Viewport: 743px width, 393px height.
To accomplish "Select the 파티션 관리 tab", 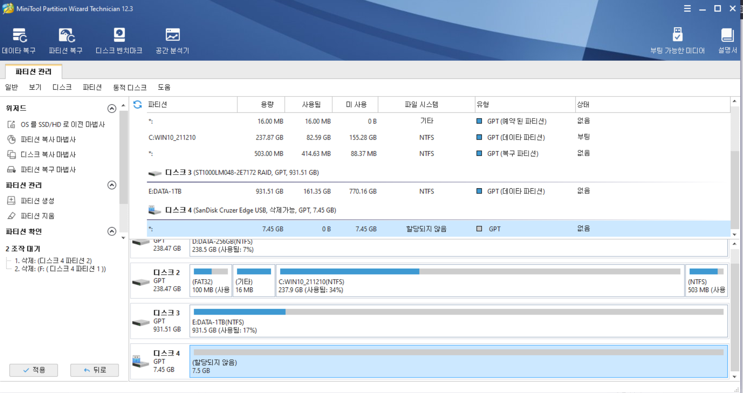I will point(34,72).
